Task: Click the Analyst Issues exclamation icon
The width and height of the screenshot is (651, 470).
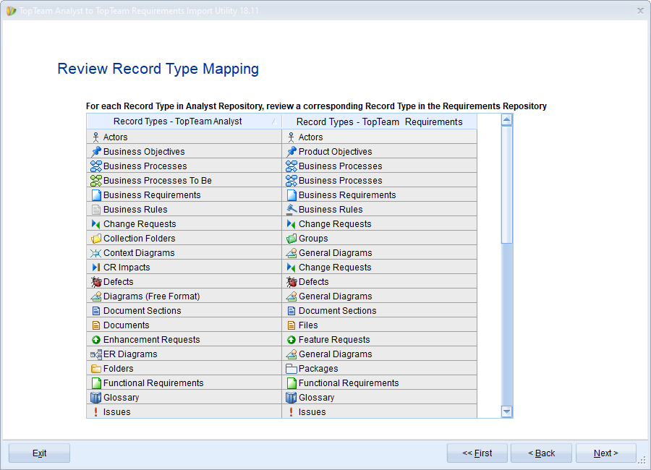Action: [96, 412]
